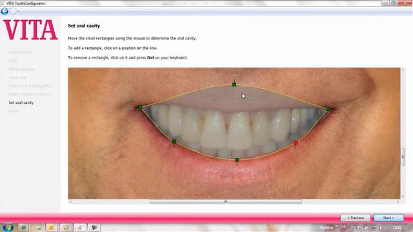Open the Patient photo step in sidebar
The width and height of the screenshot is (413, 232).
pos(21,52)
